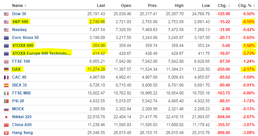Open the S&P 500 index link
Image resolution: width=258 pixels, height=136 pixels.
(x=21, y=22)
